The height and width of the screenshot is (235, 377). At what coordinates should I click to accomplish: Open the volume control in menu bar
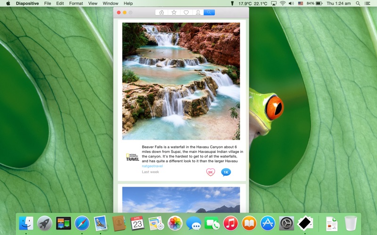pos(291,3)
